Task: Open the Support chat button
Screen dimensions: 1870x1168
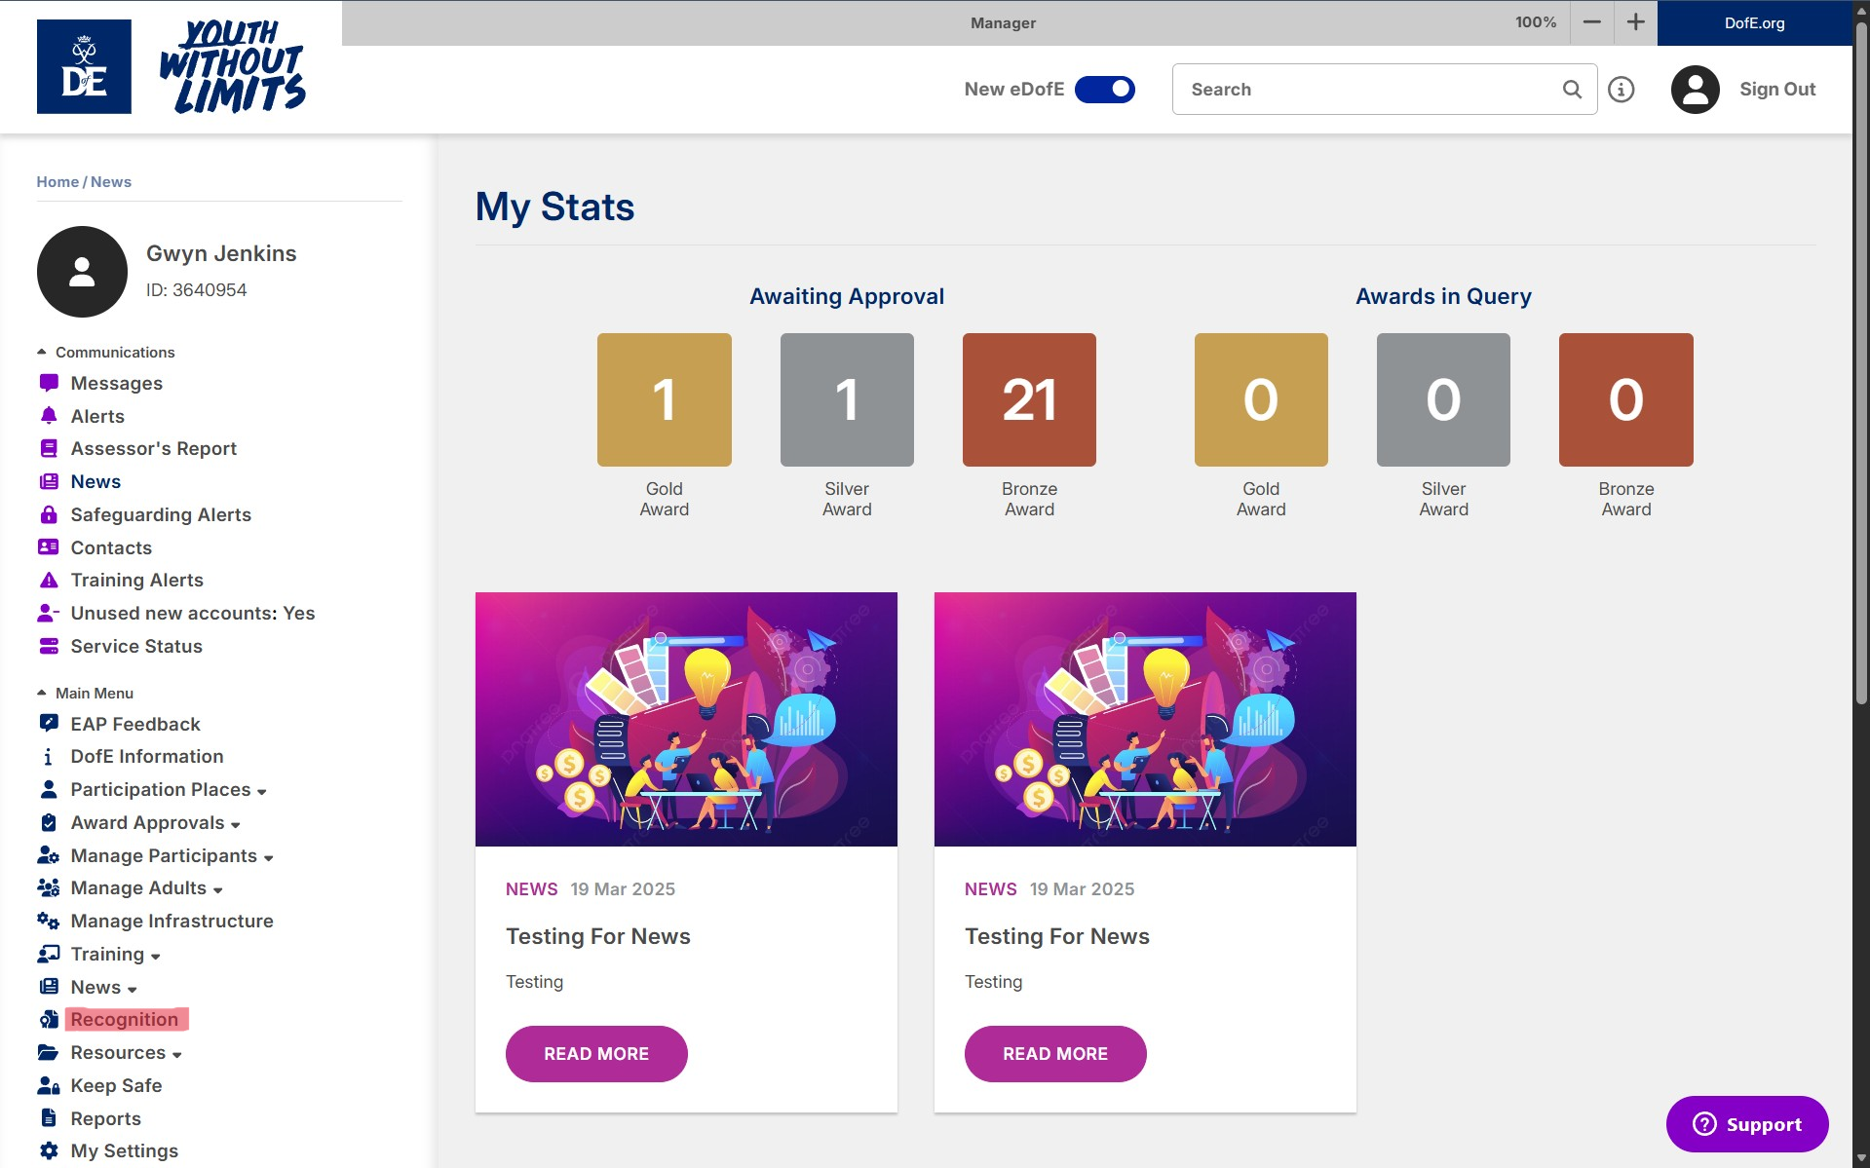Action: coord(1746,1124)
